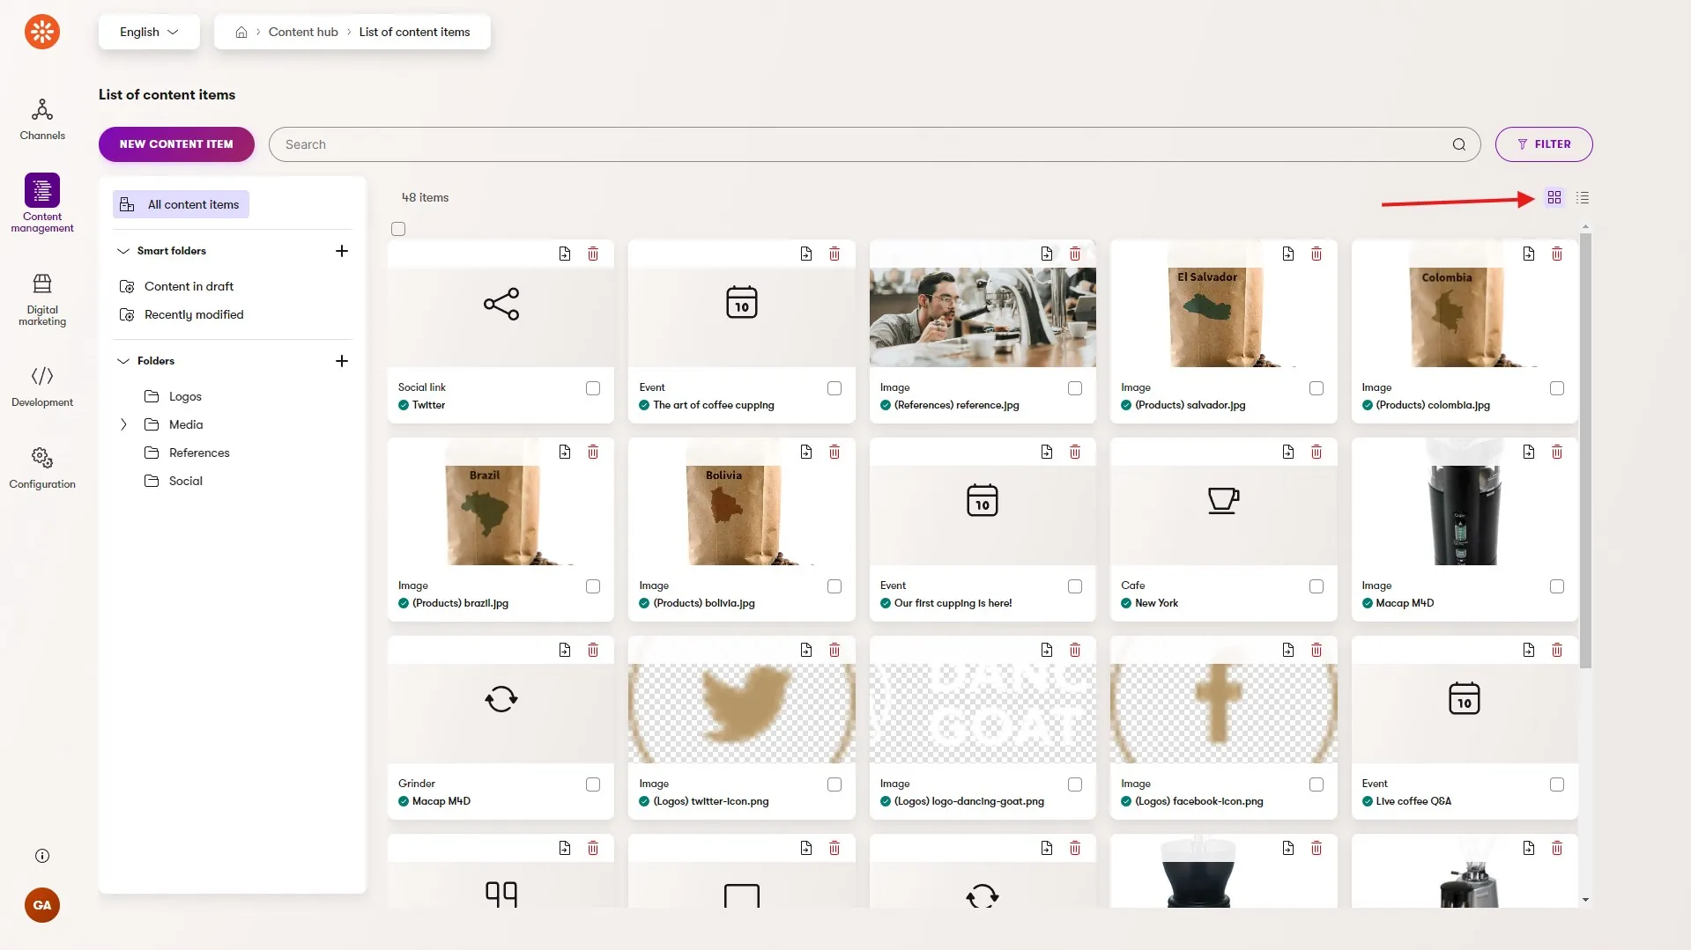Click List of content items breadcrumb
Viewport: 1691px width, 950px height.
(x=414, y=32)
